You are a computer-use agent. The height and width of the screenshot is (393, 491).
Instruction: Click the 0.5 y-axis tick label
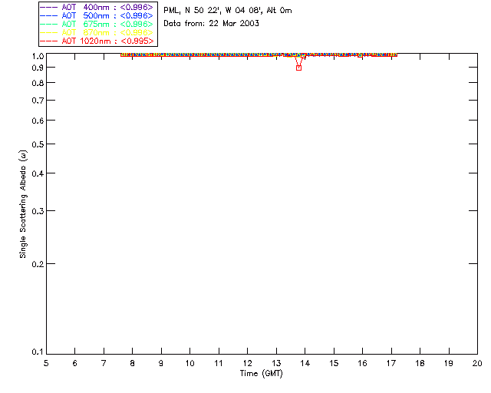click(38, 144)
